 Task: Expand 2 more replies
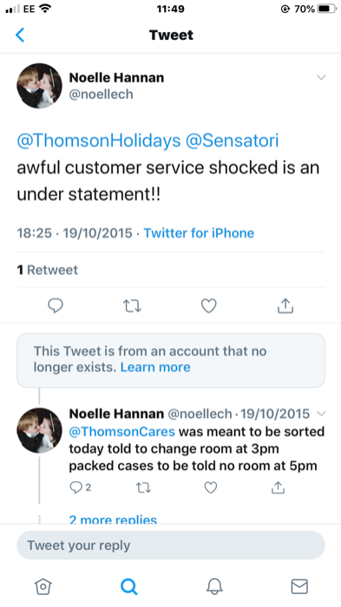(113, 519)
